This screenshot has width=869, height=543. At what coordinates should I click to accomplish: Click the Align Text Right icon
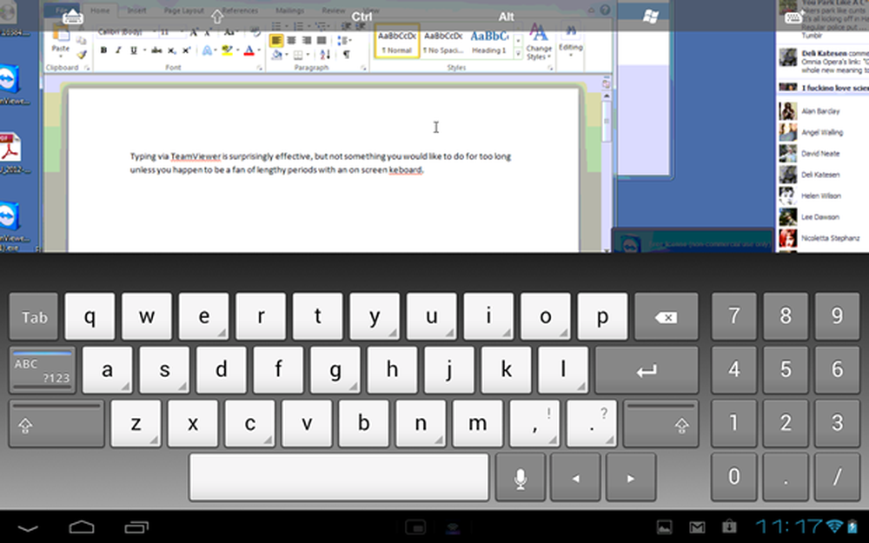coord(307,41)
